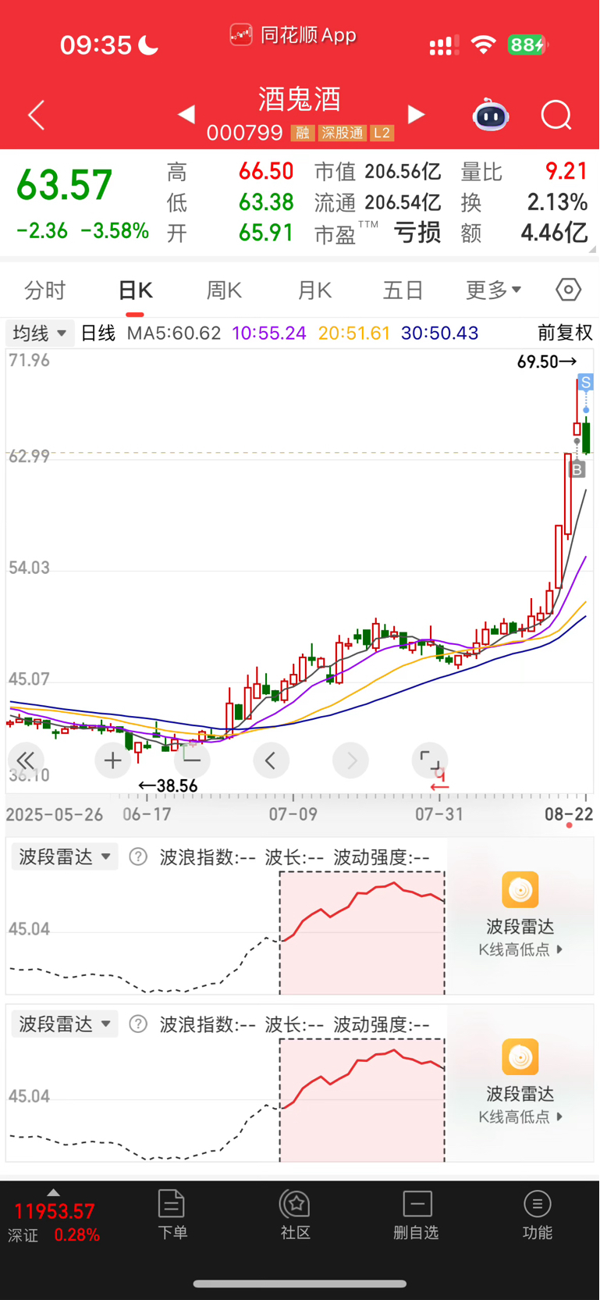Tap the plus zoom-in chart button

click(x=112, y=760)
